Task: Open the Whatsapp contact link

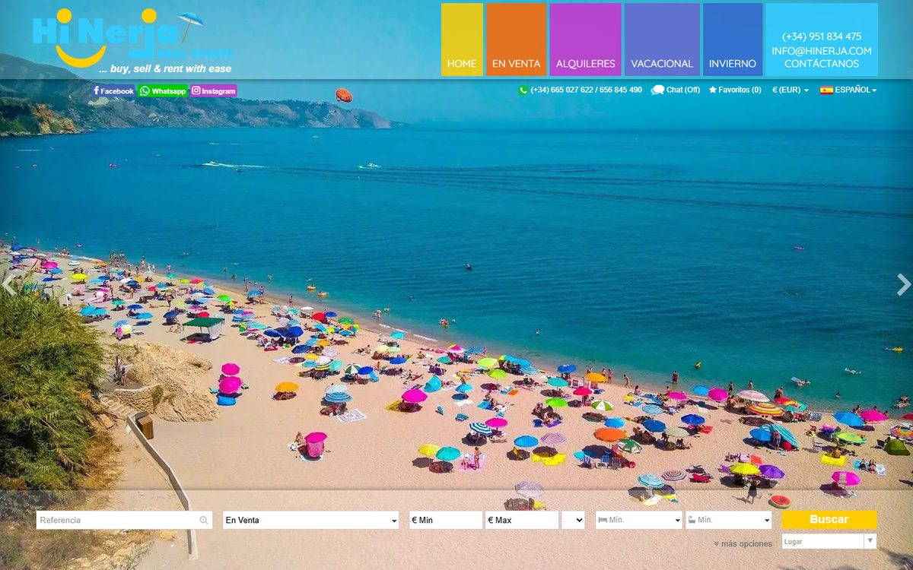Action: (x=163, y=90)
